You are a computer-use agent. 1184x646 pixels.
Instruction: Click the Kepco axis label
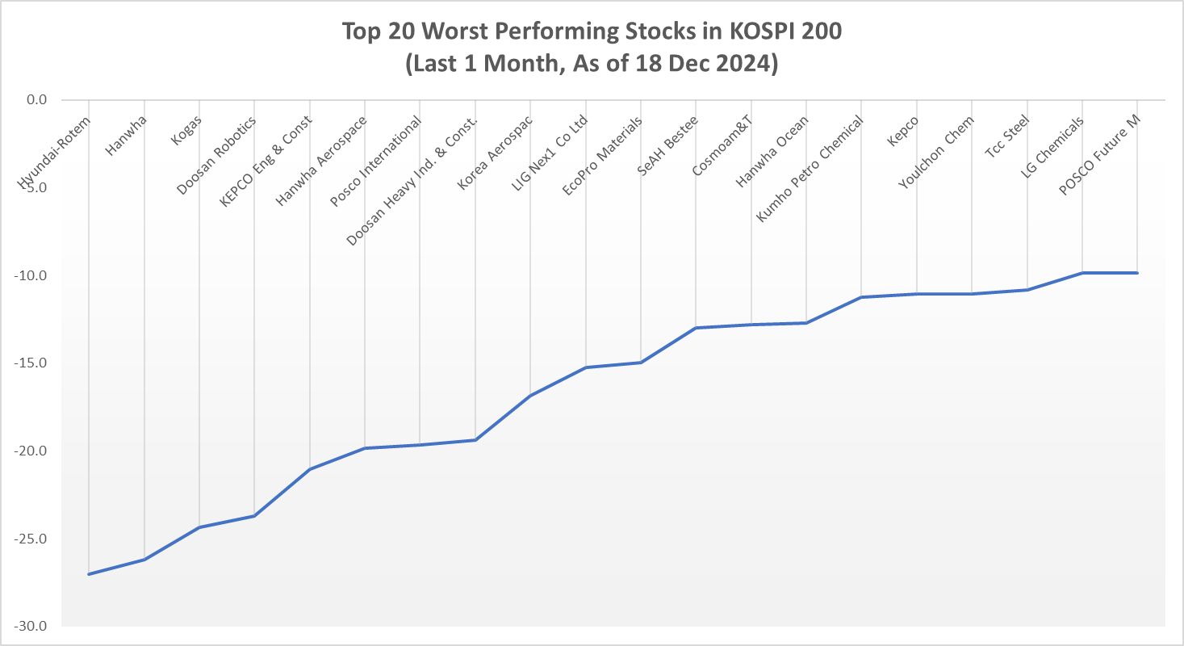(903, 131)
